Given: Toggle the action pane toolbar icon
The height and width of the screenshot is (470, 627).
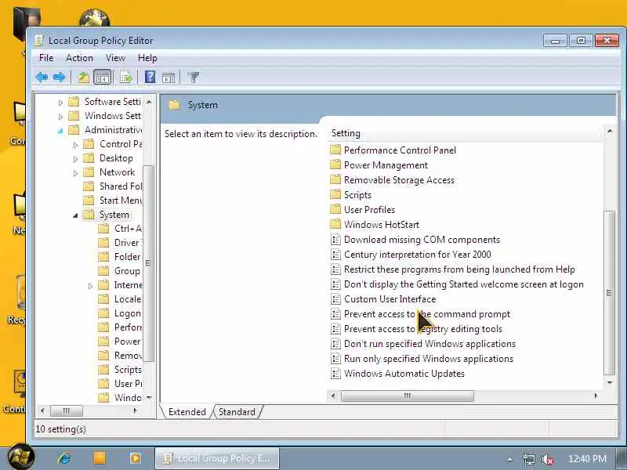Looking at the screenshot, I should point(169,77).
